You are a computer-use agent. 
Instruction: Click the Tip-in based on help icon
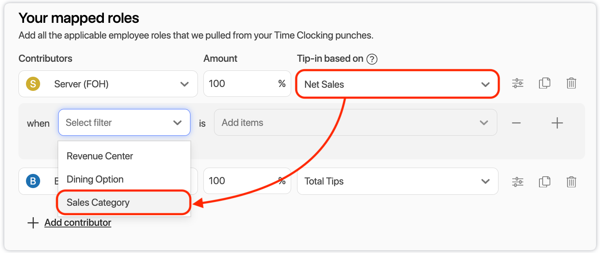(x=372, y=59)
